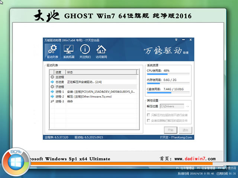Open the 访问官网 home icon
Image resolution: width=238 pixels, height=178 pixels.
point(101,52)
